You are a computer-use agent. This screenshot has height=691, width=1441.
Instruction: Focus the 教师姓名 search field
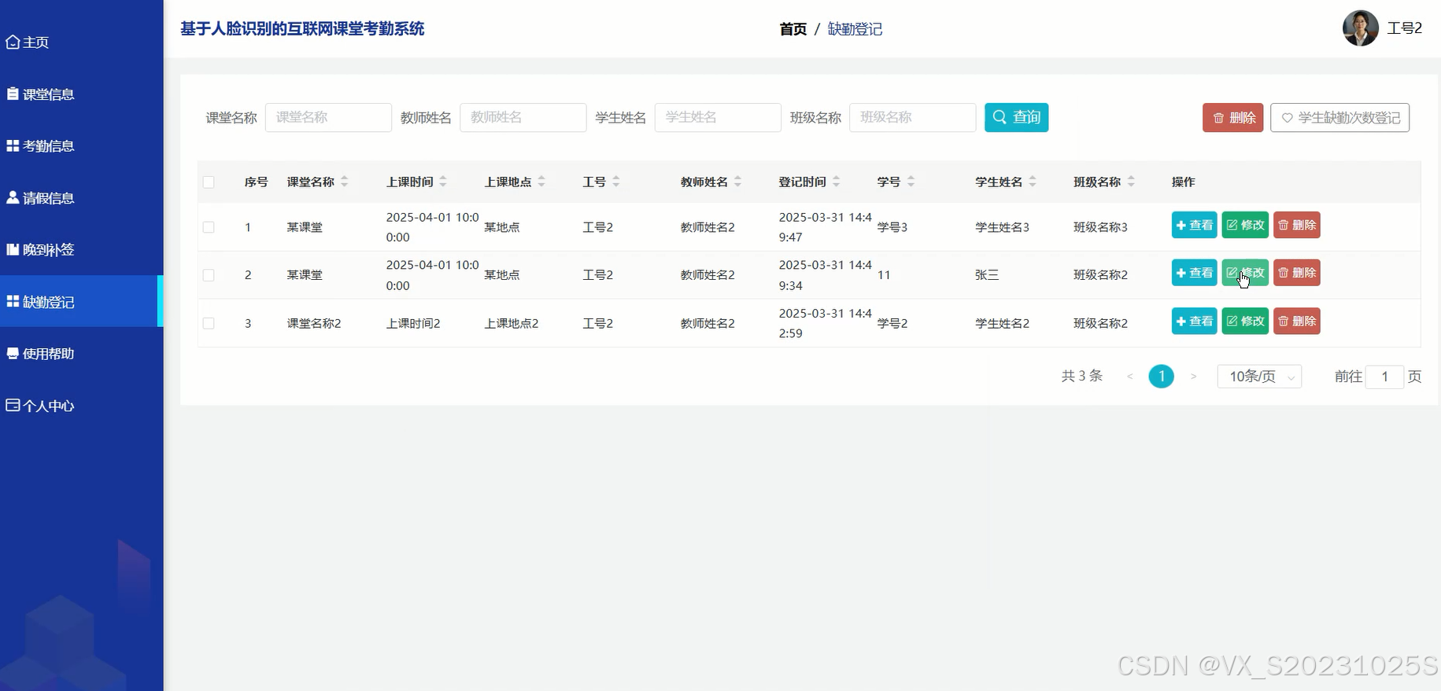[523, 117]
